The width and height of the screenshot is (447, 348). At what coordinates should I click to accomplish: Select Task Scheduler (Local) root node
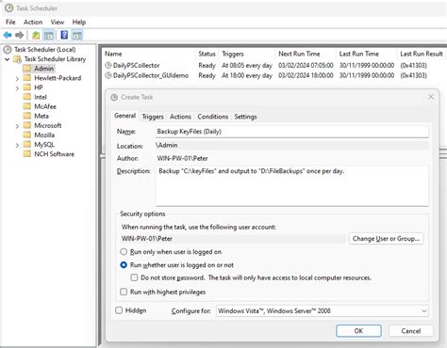[x=45, y=50]
